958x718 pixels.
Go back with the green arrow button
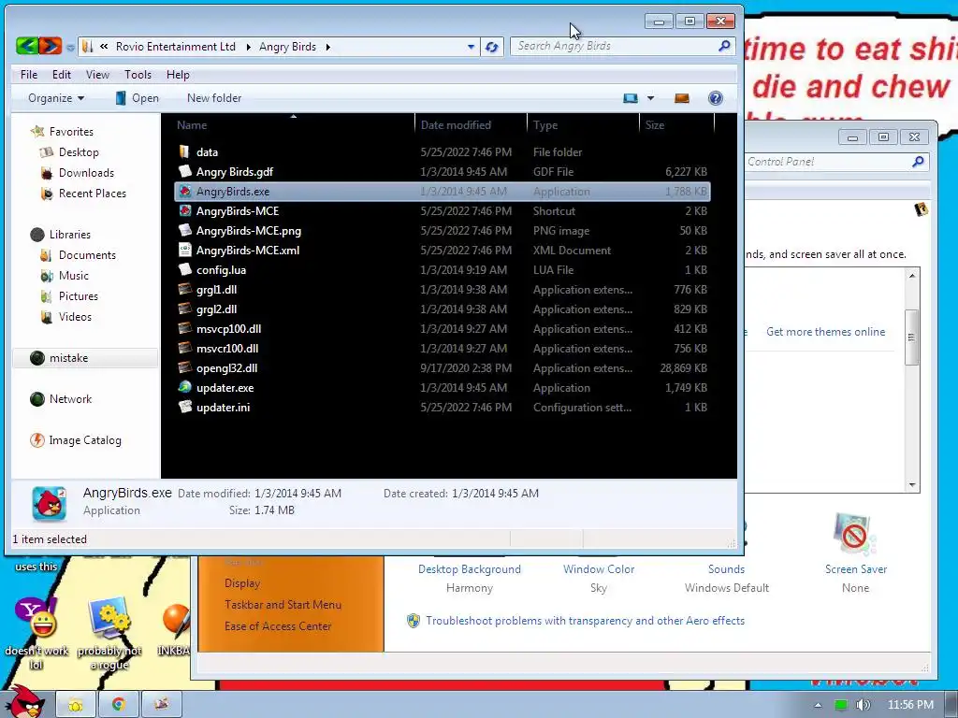pyautogui.click(x=27, y=46)
